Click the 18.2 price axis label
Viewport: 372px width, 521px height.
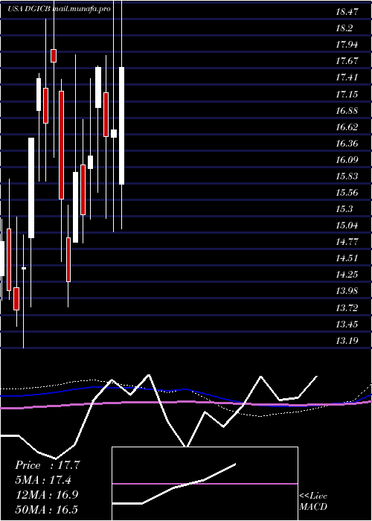344,28
